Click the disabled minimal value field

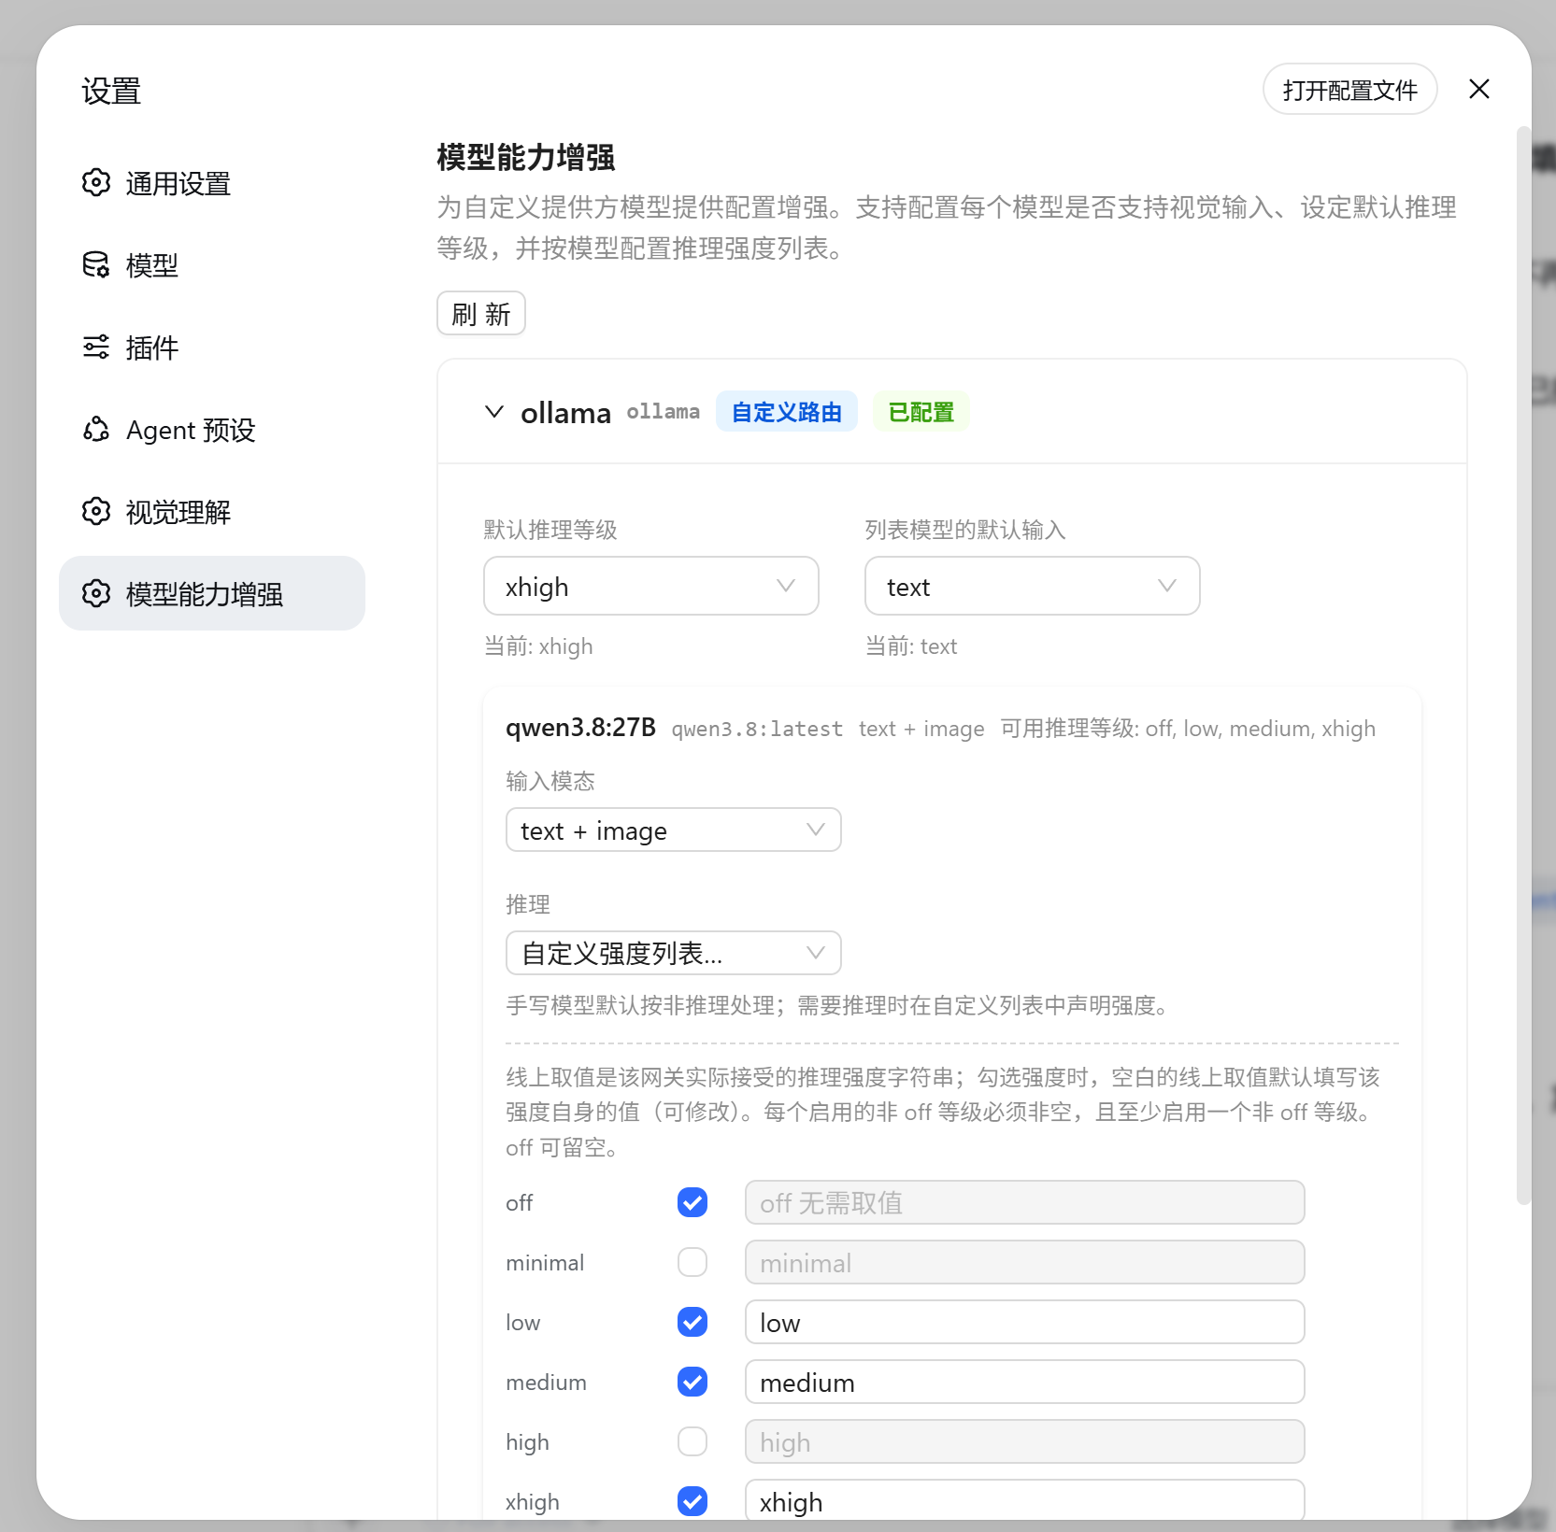tap(1025, 1262)
